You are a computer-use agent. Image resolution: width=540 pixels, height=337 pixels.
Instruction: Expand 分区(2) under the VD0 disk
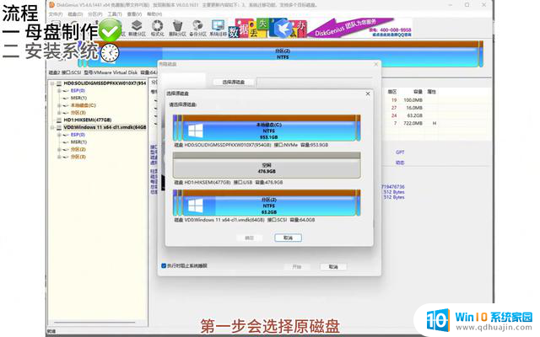coord(59,149)
